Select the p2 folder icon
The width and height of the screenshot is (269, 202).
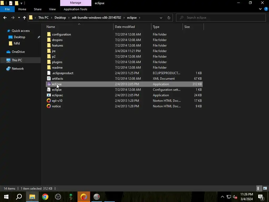point(49,56)
